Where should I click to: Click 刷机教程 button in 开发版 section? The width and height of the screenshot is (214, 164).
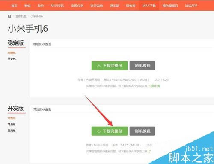142,131
